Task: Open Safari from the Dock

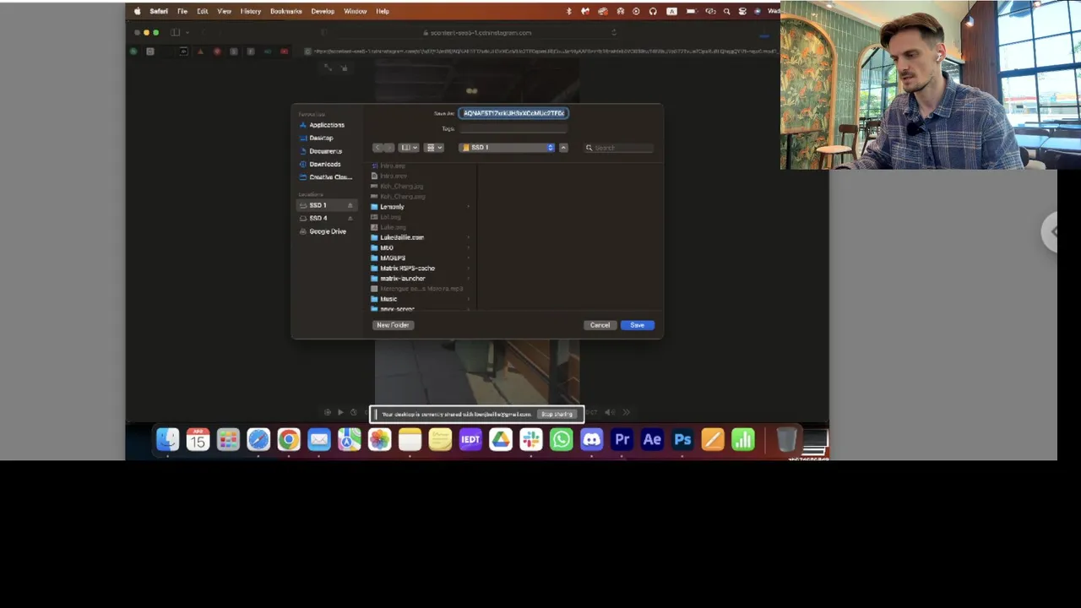Action: coord(258,439)
